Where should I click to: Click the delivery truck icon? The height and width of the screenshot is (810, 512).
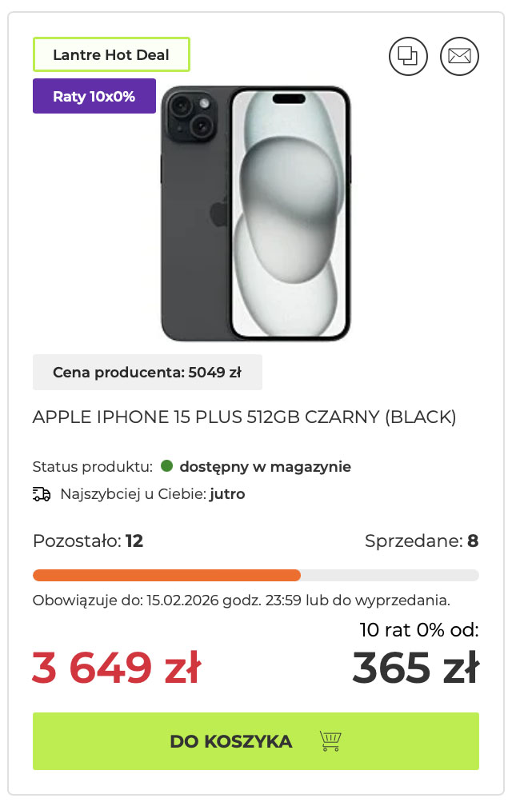coord(42,494)
